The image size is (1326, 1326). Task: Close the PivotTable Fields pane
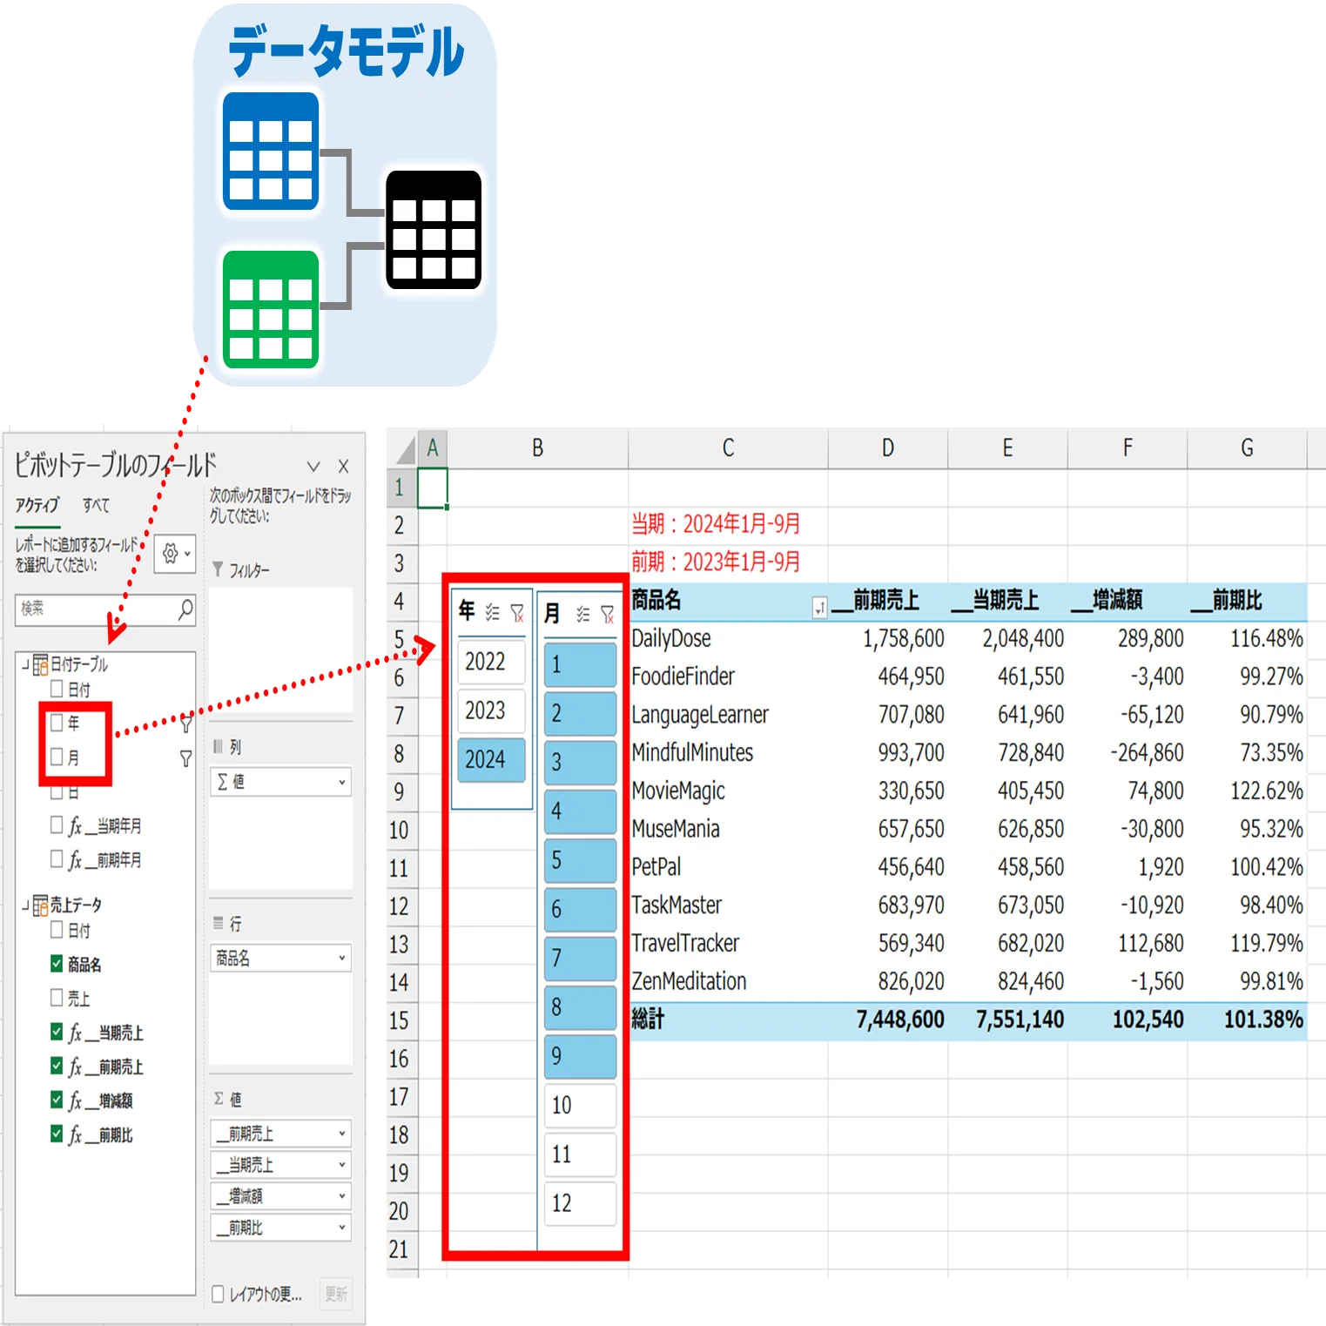point(343,467)
